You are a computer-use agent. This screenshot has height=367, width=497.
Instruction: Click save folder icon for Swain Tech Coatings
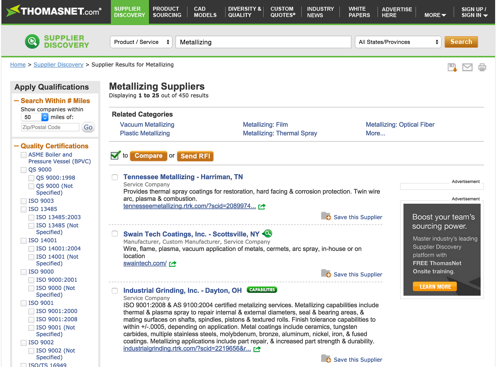point(326,273)
